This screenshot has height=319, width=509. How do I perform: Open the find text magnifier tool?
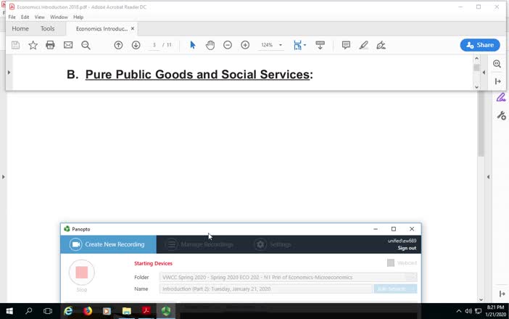click(x=86, y=45)
